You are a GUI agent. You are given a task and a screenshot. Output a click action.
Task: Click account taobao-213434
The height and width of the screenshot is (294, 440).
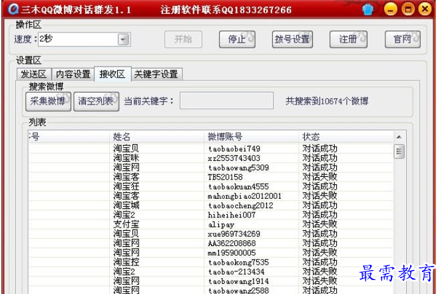[236, 272]
